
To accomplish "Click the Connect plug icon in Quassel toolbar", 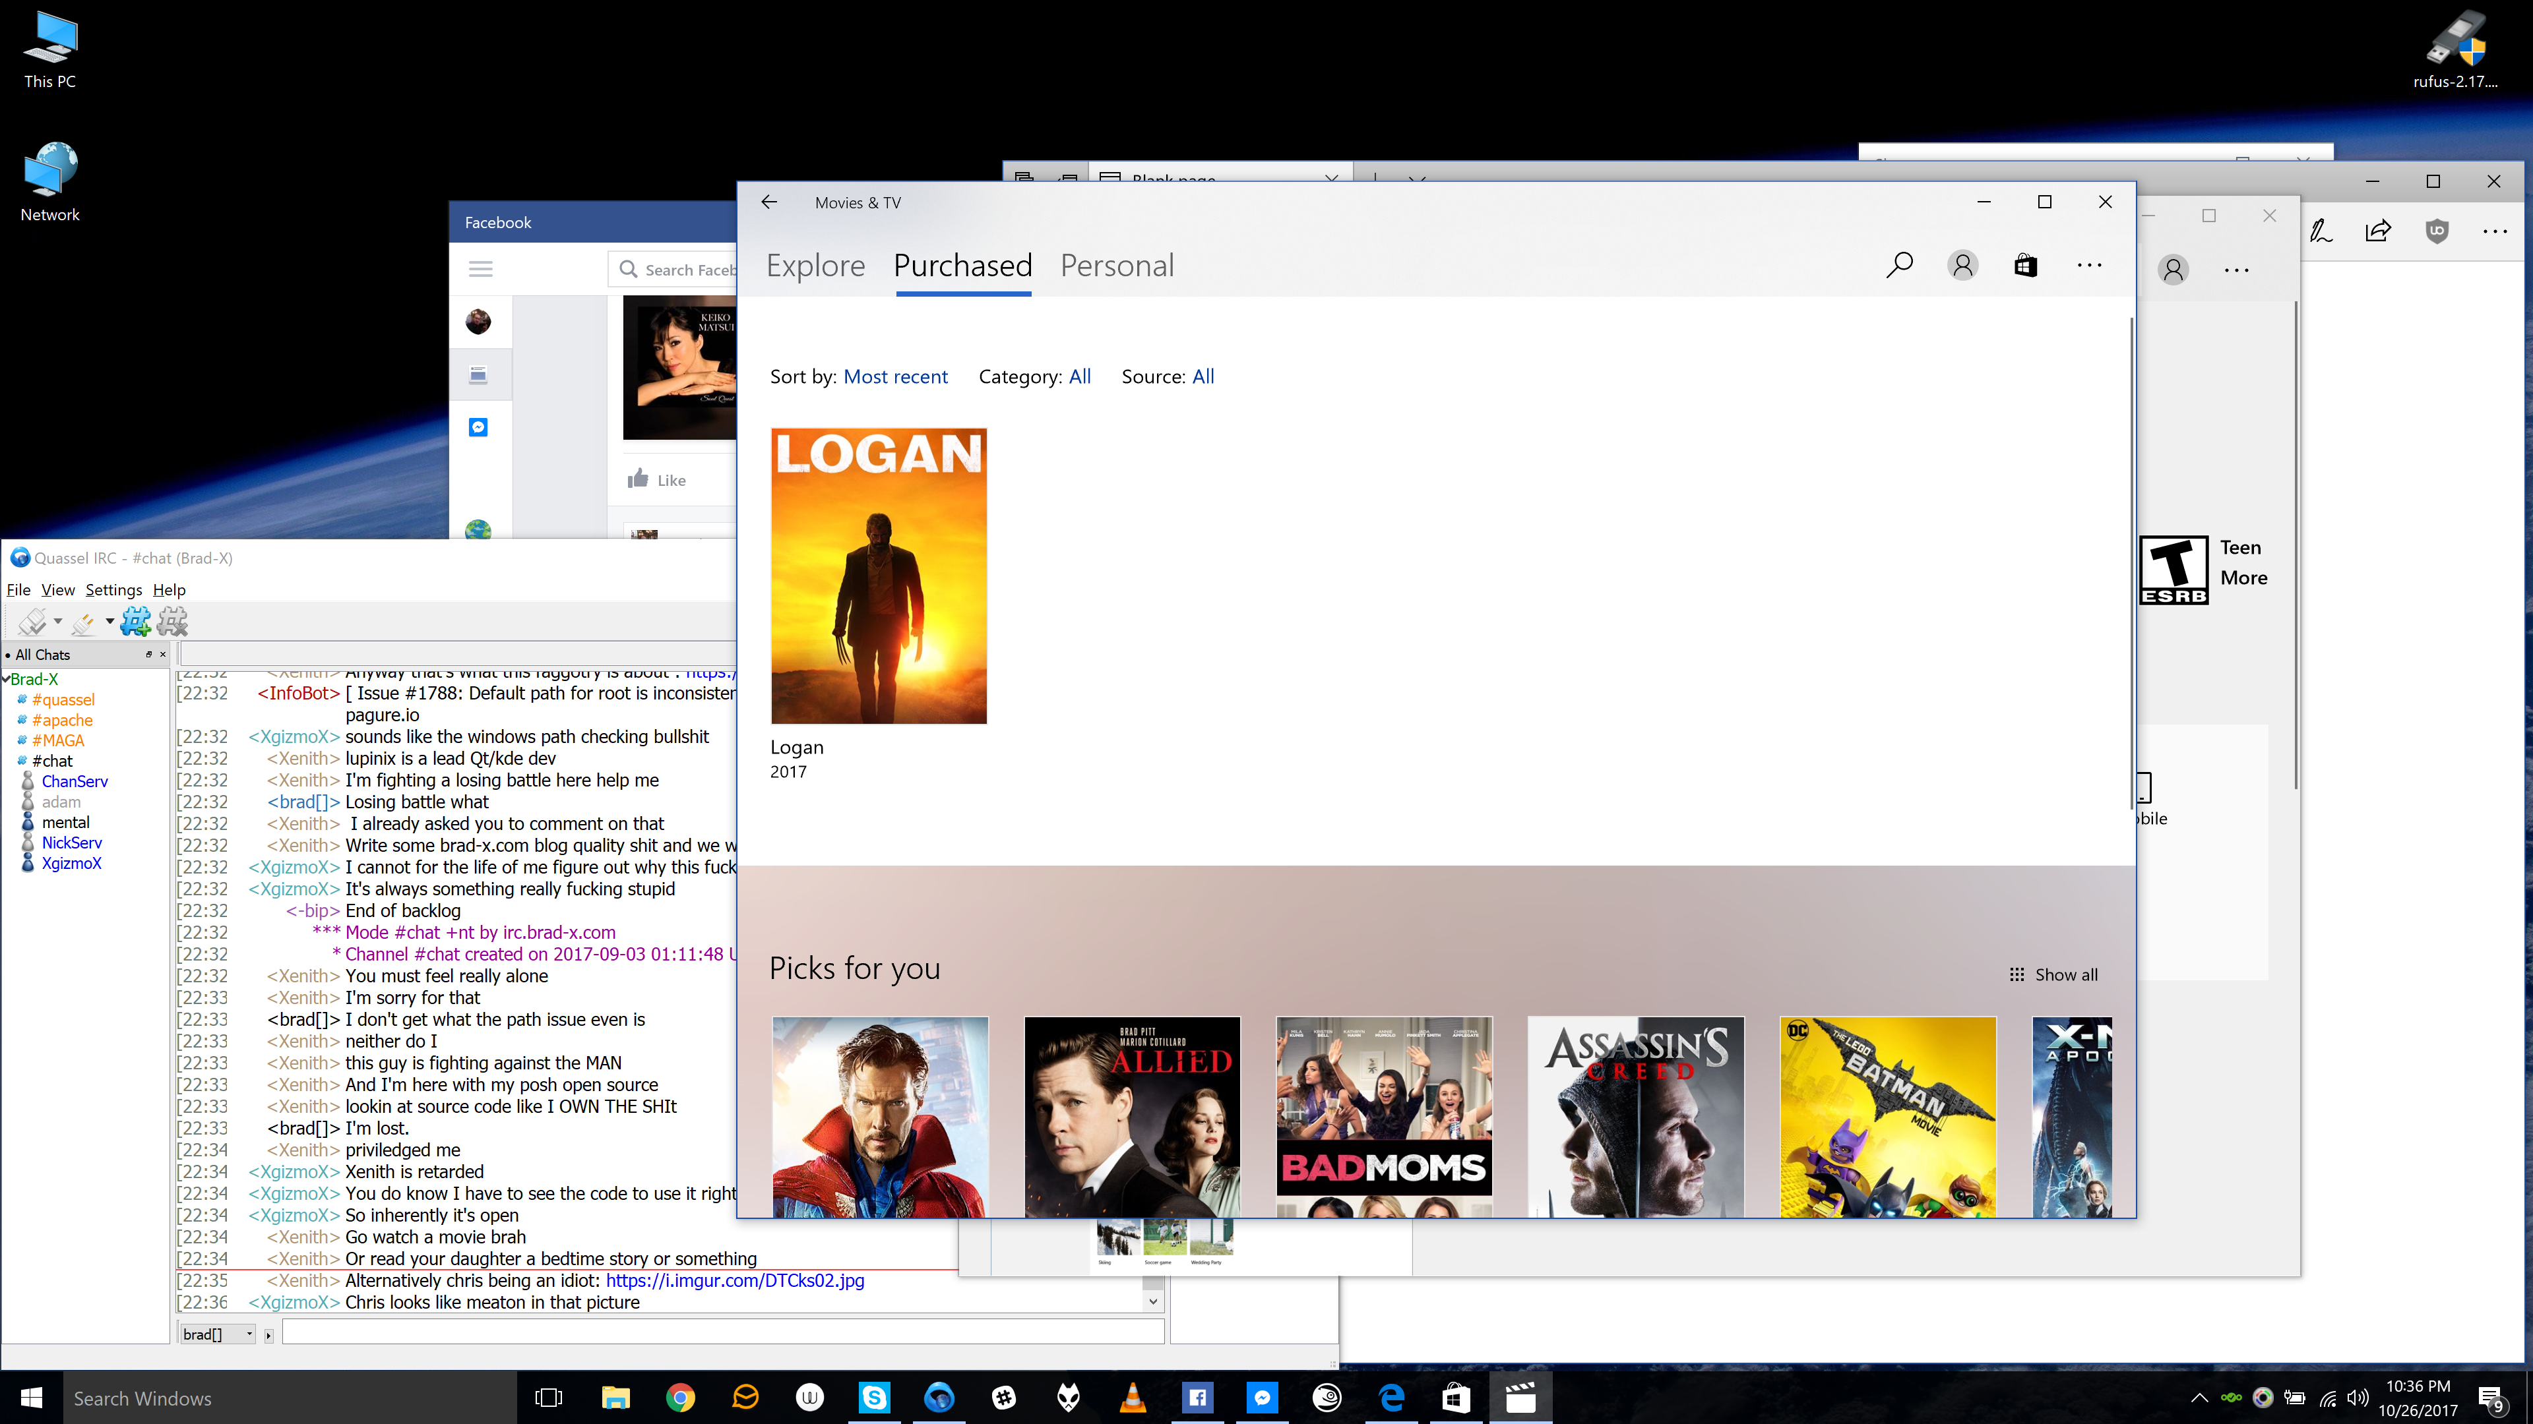I will pyautogui.click(x=32, y=621).
